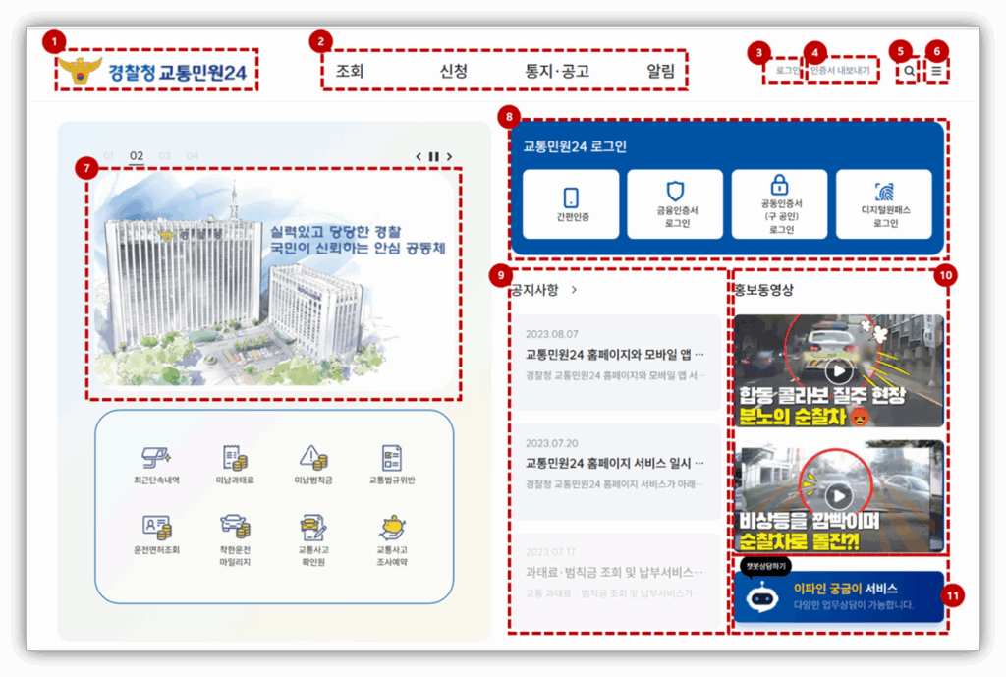Image resolution: width=1006 pixels, height=677 pixels.
Task: Click the police building banner image
Action: click(x=275, y=281)
